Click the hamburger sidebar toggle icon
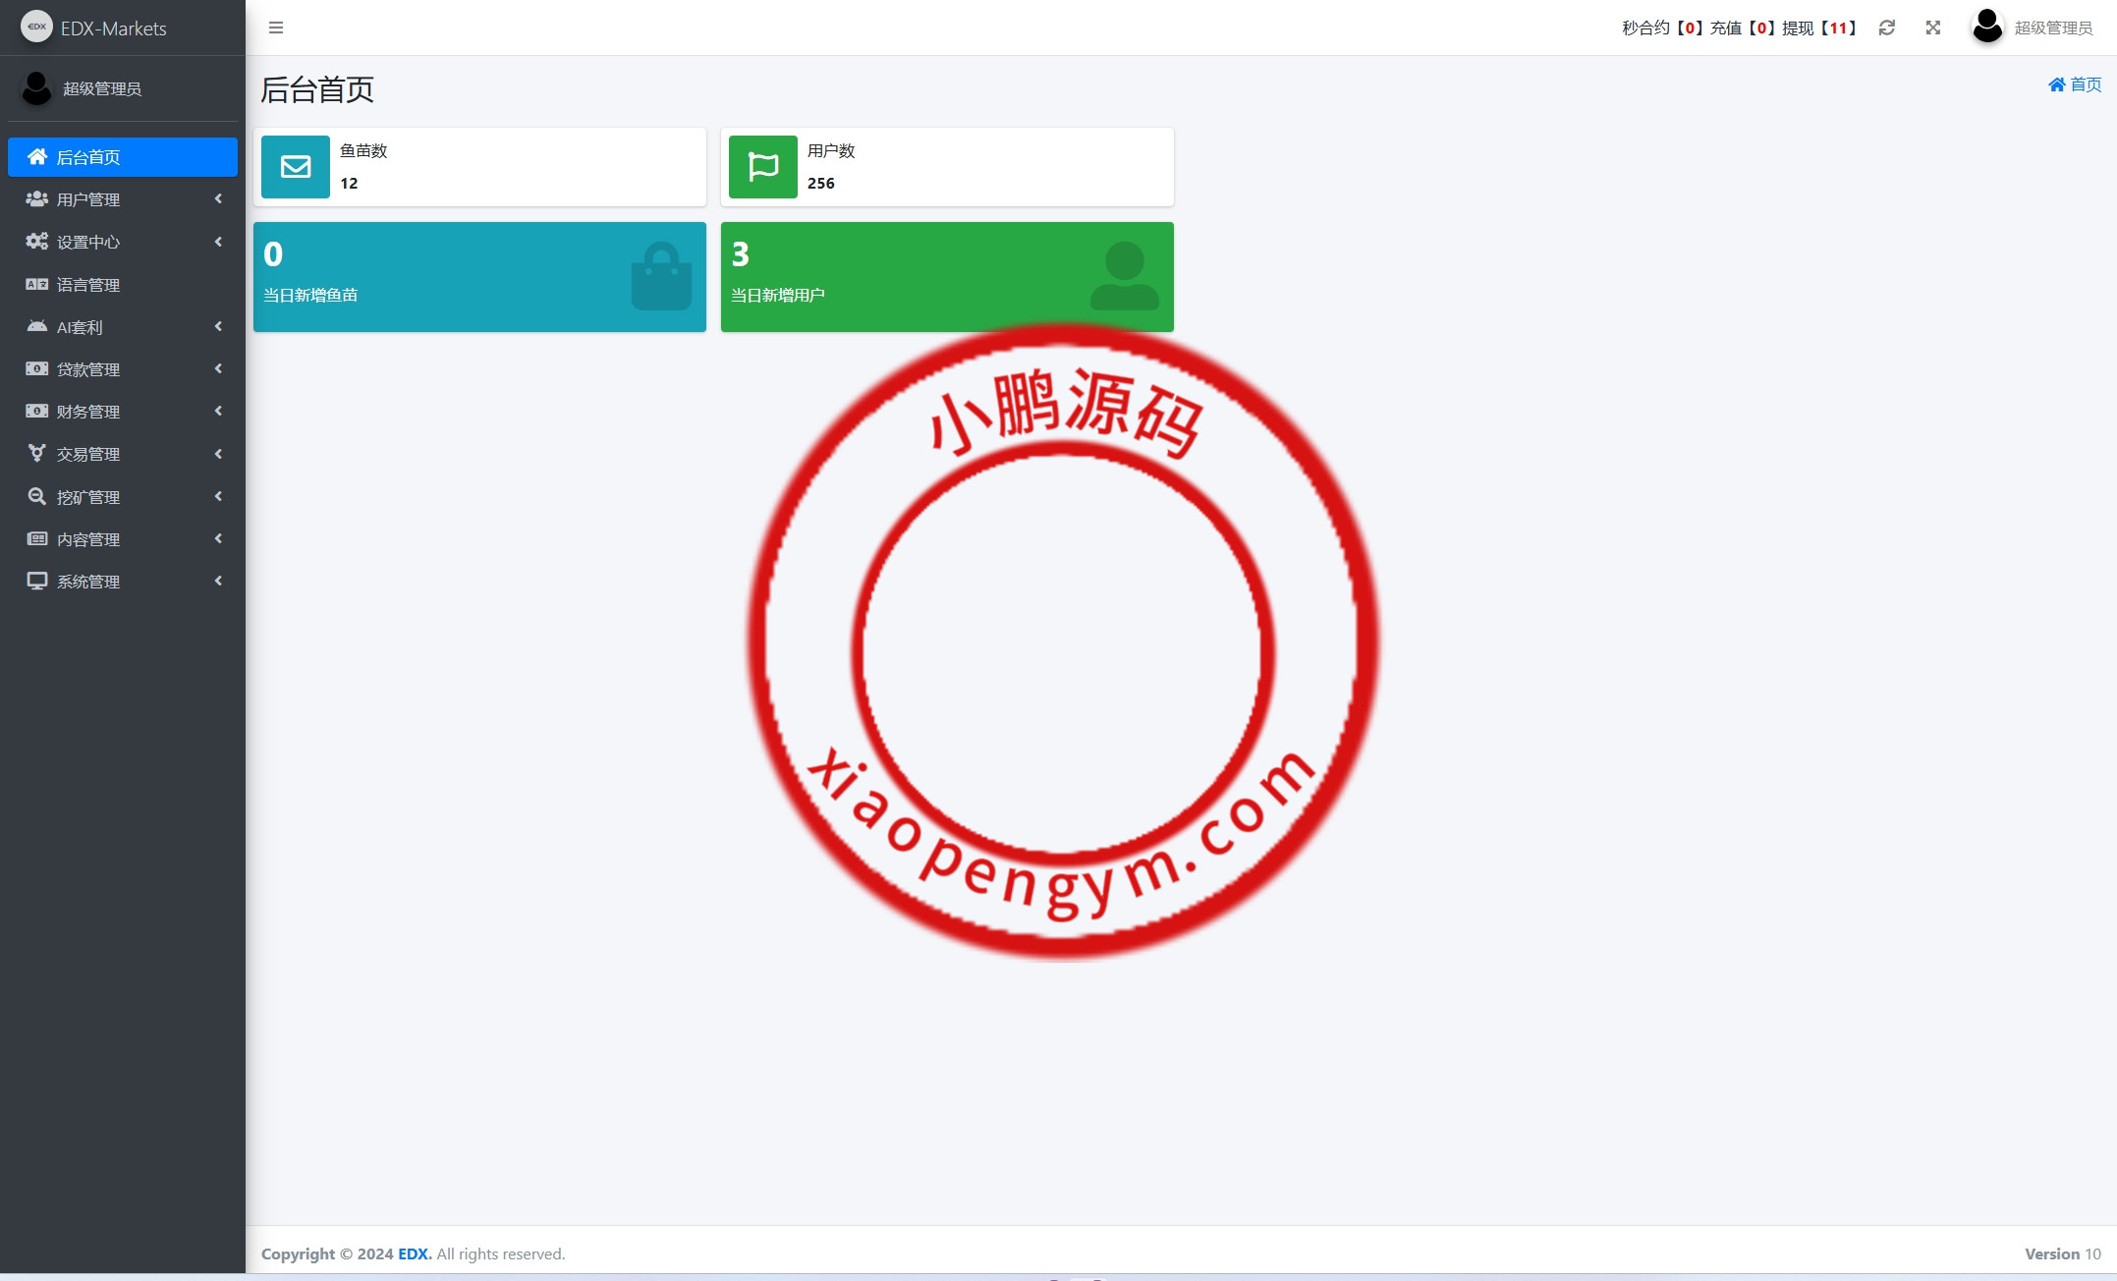This screenshot has height=1281, width=2117. (276, 28)
